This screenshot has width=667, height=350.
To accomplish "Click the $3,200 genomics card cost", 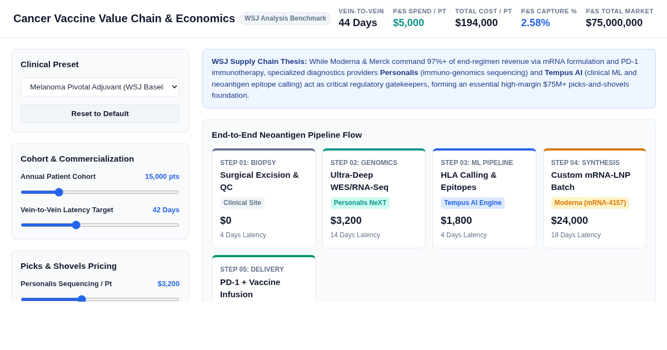I will [x=346, y=221].
